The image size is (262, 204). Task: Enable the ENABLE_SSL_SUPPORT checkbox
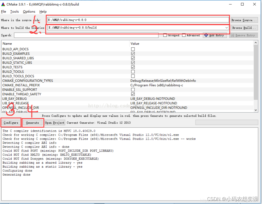133,90
